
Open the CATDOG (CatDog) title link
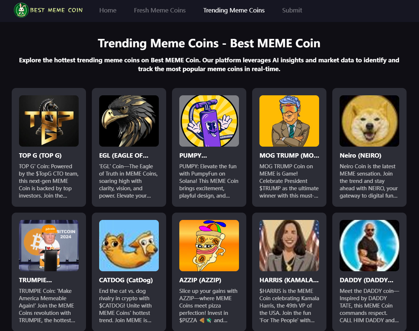point(126,280)
